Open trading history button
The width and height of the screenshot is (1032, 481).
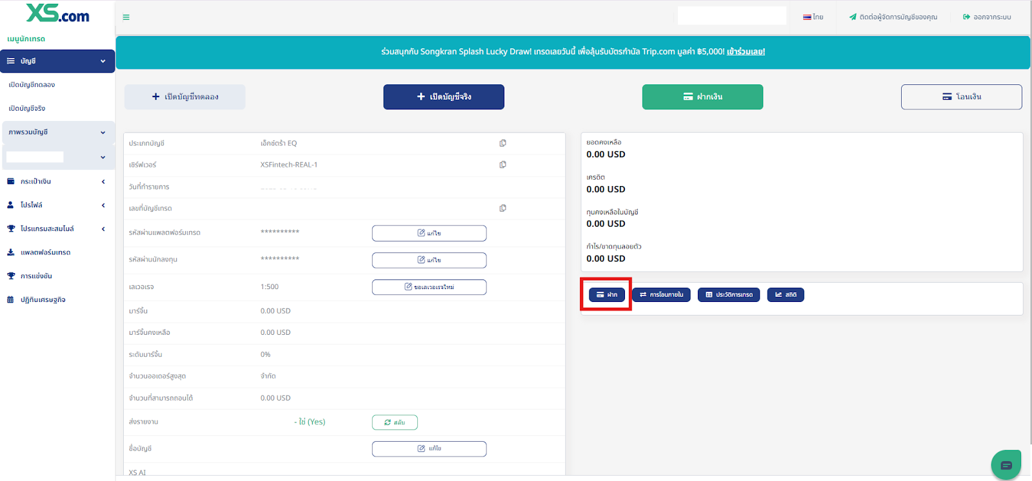coord(728,295)
